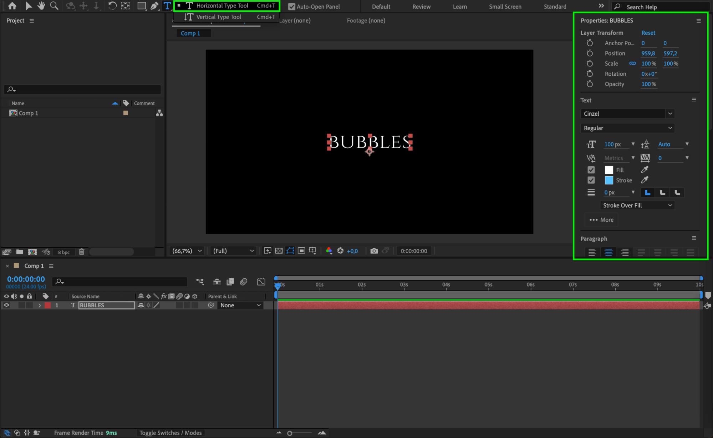Choose Vertical Type Tool from menu
Viewport: 713px width, 438px height.
pyautogui.click(x=219, y=17)
